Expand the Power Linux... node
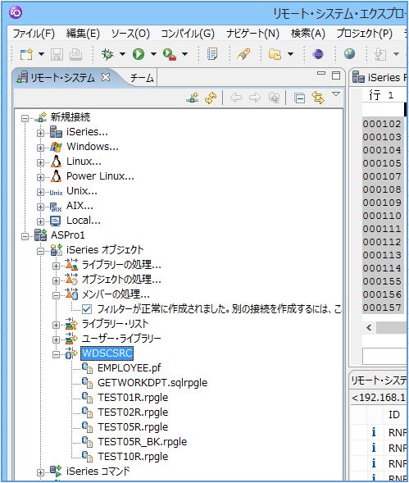The width and height of the screenshot is (409, 483). [x=40, y=177]
